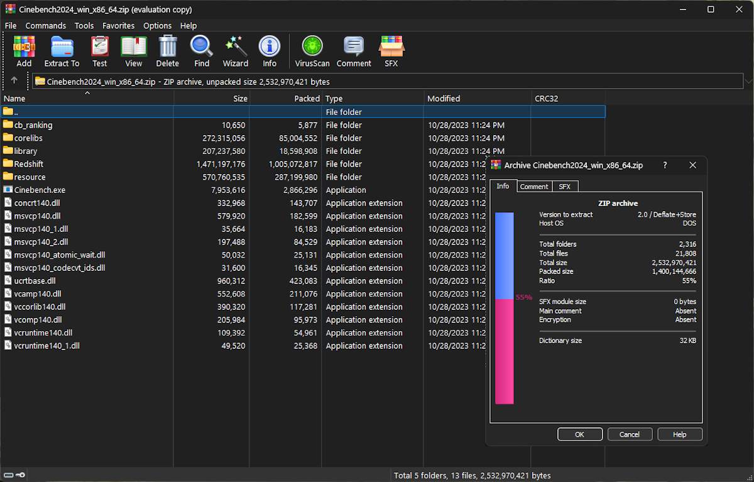
Task: Run the Test archive tool
Action: pos(99,52)
